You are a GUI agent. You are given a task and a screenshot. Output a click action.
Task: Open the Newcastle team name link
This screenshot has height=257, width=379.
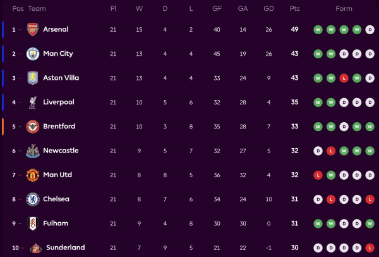click(x=61, y=151)
